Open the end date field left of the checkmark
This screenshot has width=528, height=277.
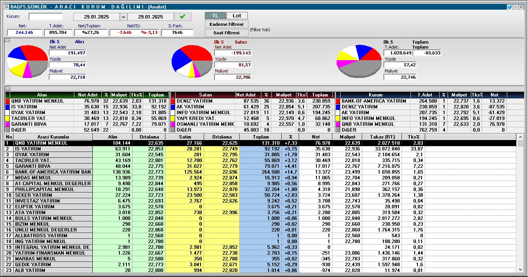coord(151,17)
